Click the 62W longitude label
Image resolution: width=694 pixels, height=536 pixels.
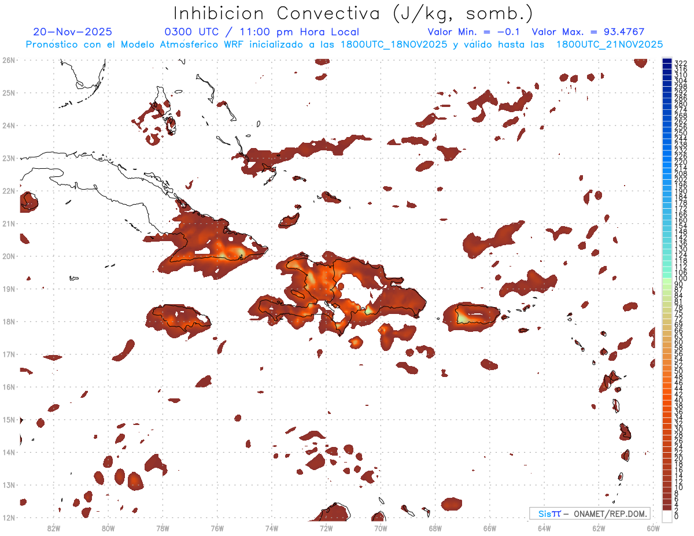pos(599,527)
